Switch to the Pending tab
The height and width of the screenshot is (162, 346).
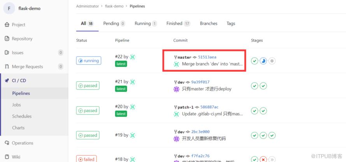click(x=114, y=23)
